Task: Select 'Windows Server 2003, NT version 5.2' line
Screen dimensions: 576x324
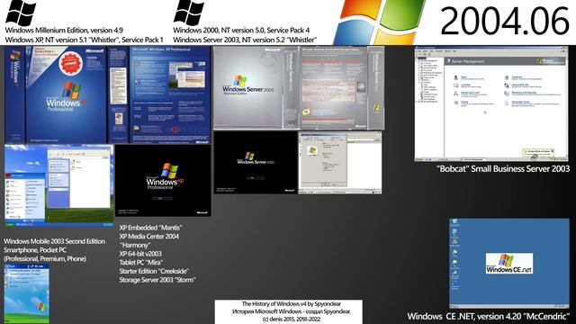Action: pos(245,40)
